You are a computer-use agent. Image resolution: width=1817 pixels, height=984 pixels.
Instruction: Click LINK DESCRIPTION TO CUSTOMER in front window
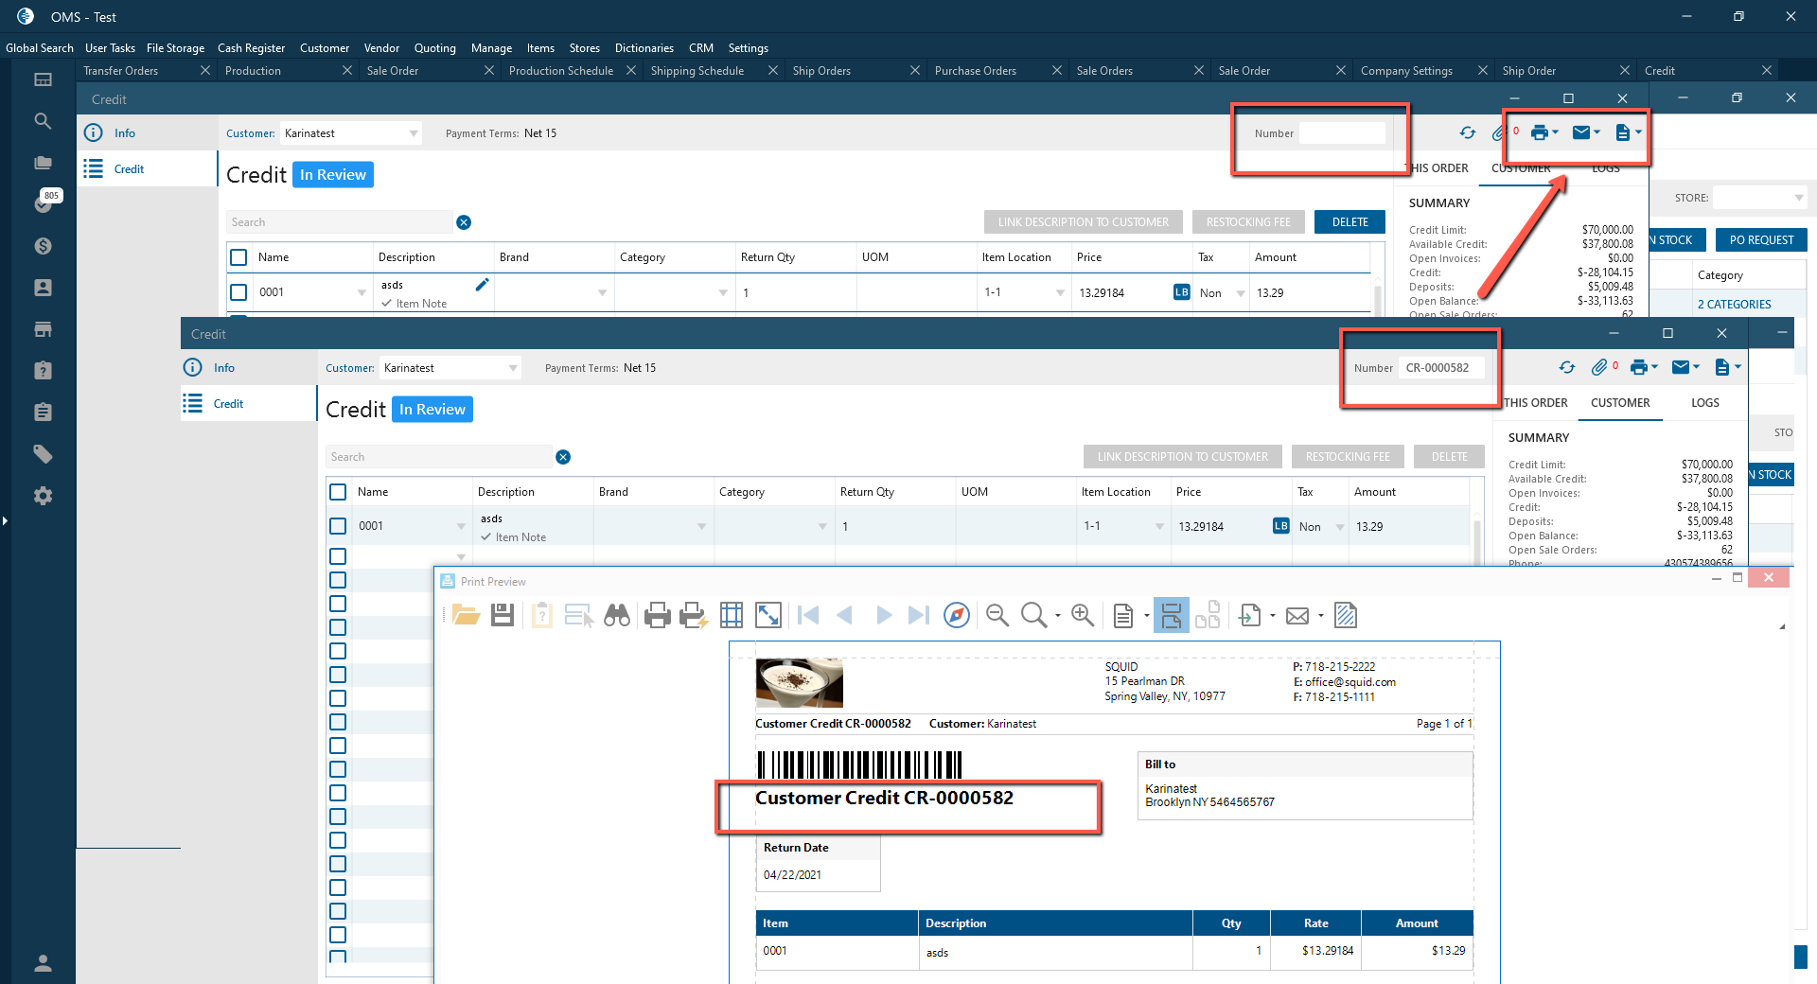click(x=1183, y=457)
